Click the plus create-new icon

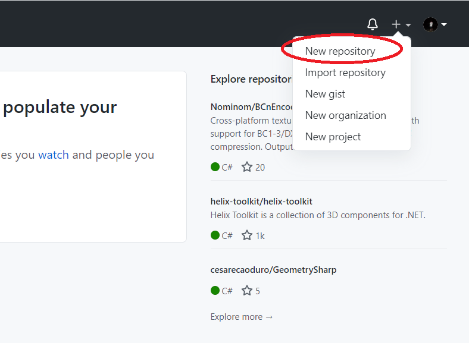coord(396,24)
